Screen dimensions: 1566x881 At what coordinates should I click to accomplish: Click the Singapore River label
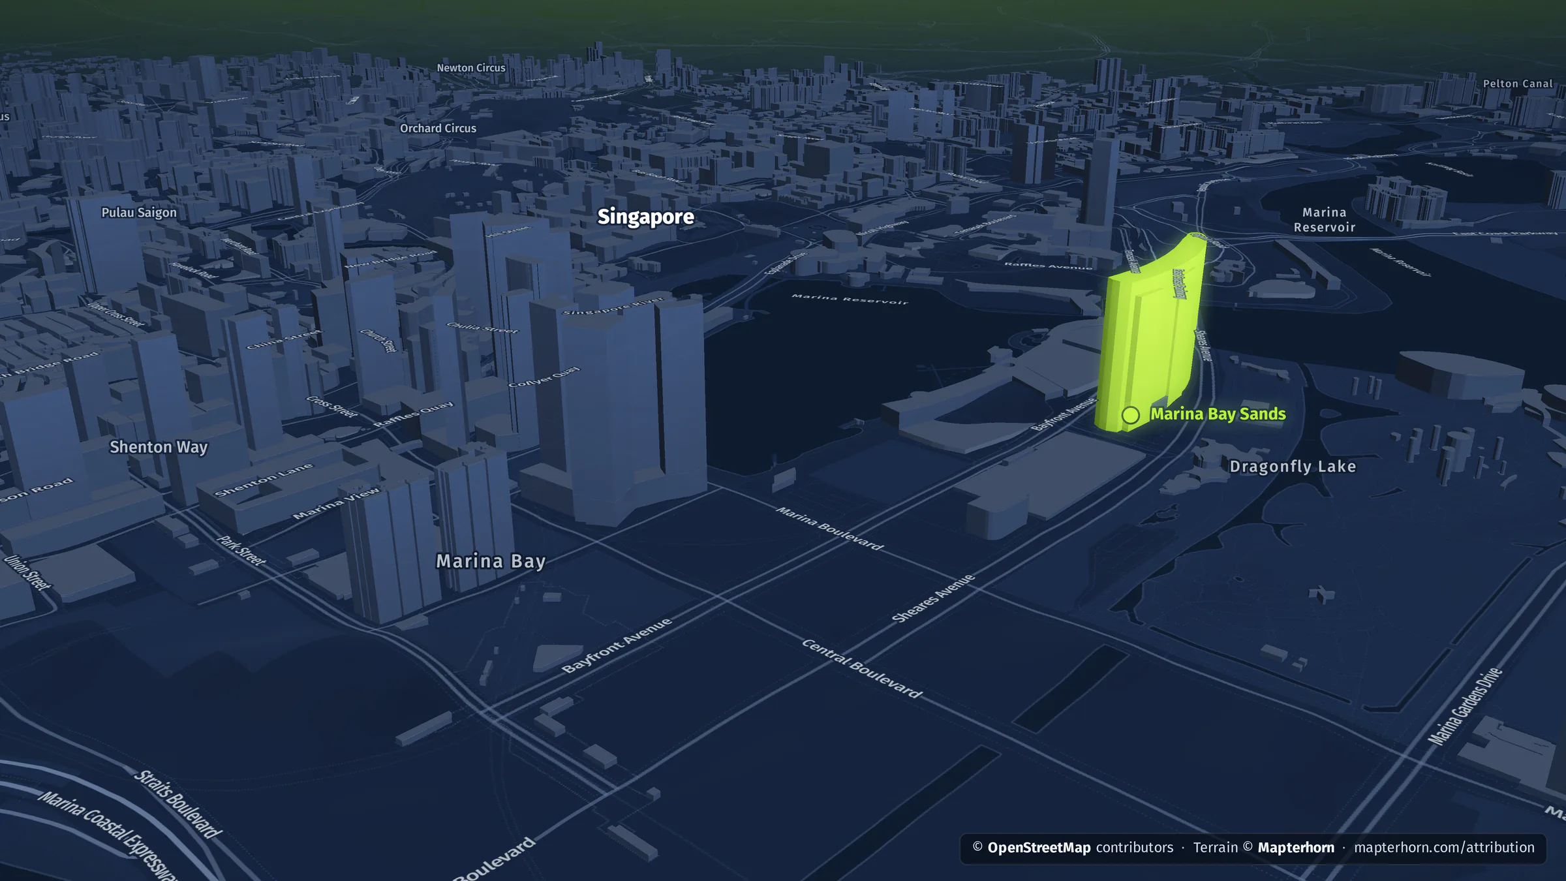click(x=613, y=306)
